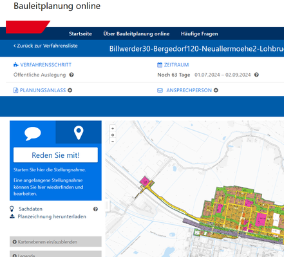Open help icon next to date range
Viewport: 284px width, 257px height.
click(x=256, y=75)
